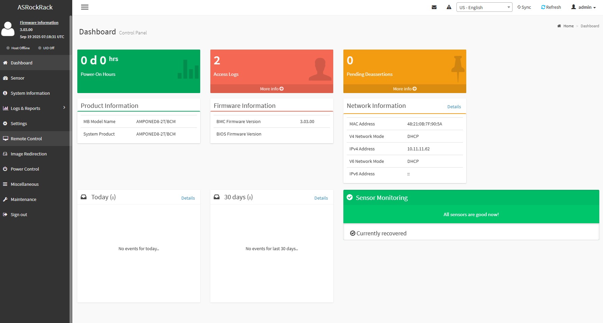Open the envelope messages icon
Screen dimensions: 603x323
tap(434, 7)
